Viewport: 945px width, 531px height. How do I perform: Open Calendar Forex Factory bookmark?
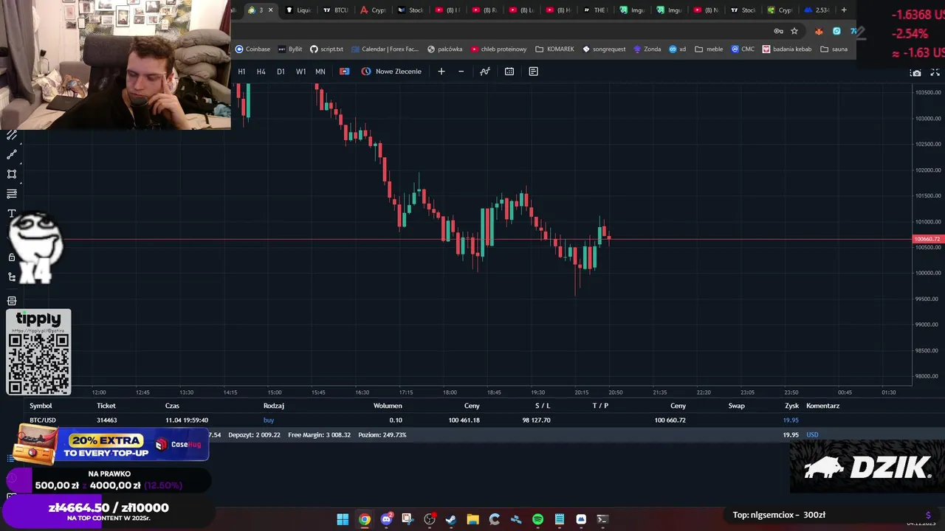tap(385, 49)
